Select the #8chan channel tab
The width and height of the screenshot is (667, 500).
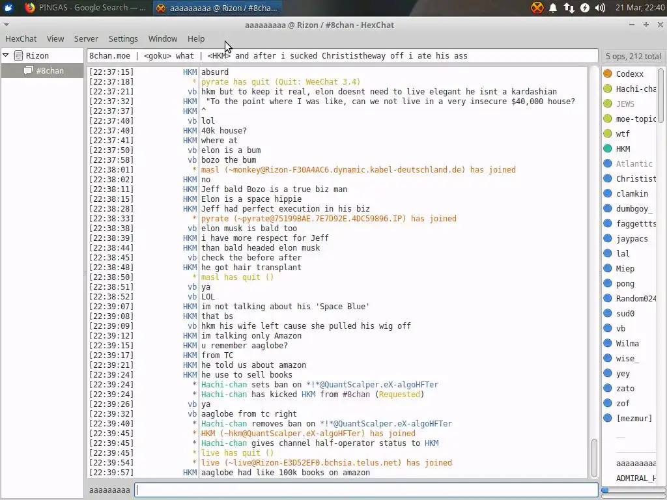[44, 70]
